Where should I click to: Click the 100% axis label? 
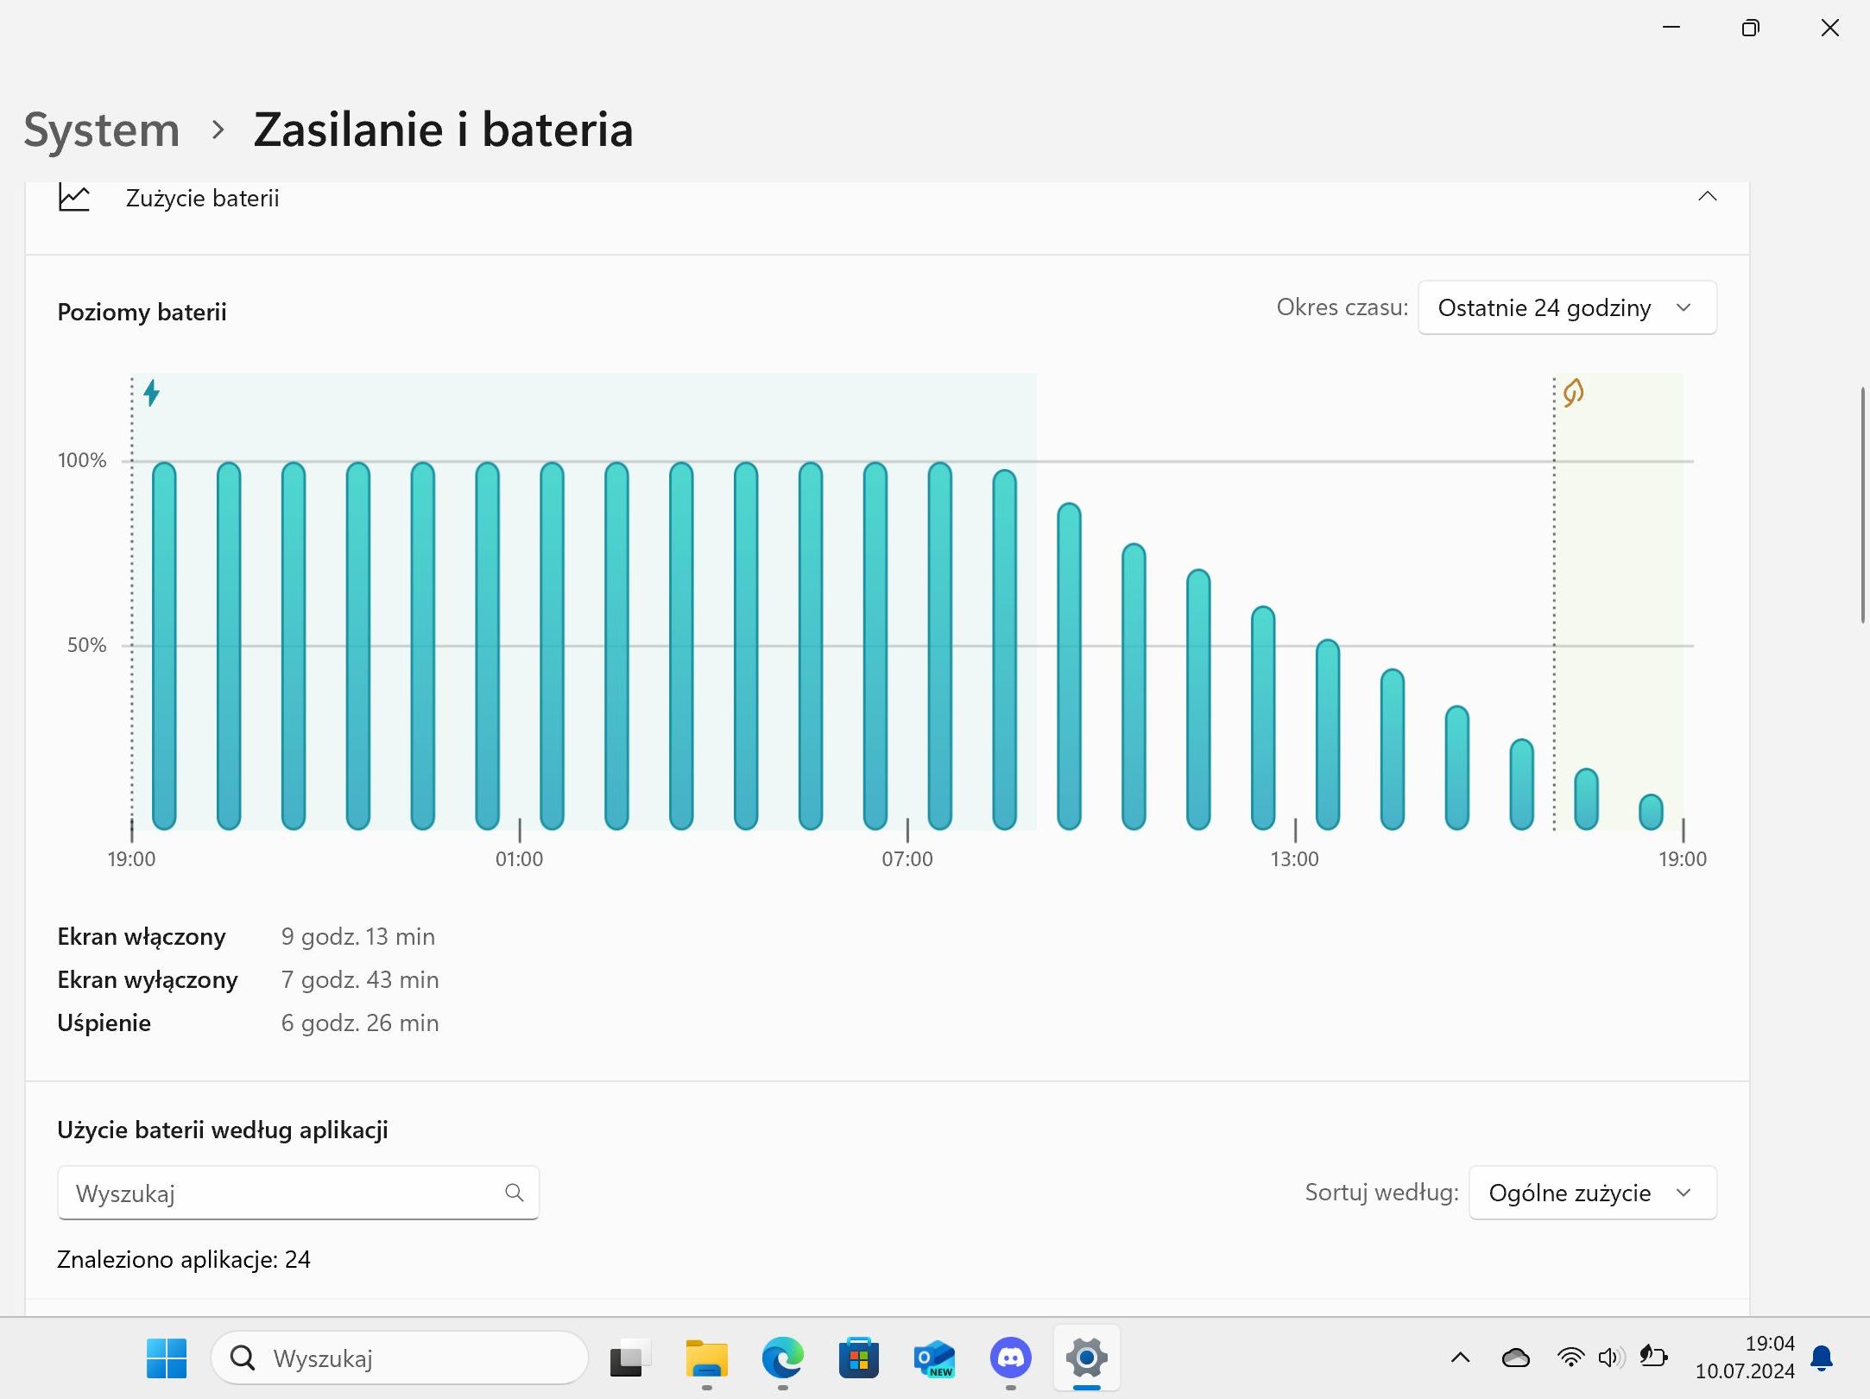tap(82, 460)
